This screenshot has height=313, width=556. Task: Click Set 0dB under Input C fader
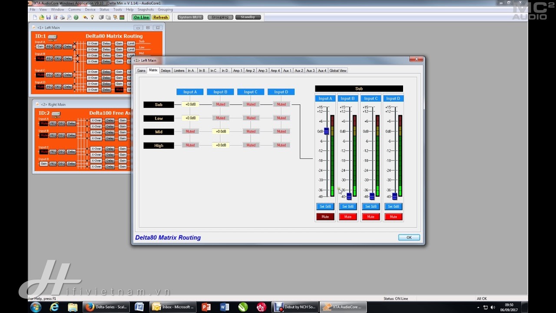pos(371,206)
